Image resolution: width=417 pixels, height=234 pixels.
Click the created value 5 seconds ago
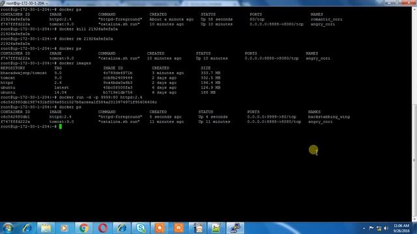165,117
